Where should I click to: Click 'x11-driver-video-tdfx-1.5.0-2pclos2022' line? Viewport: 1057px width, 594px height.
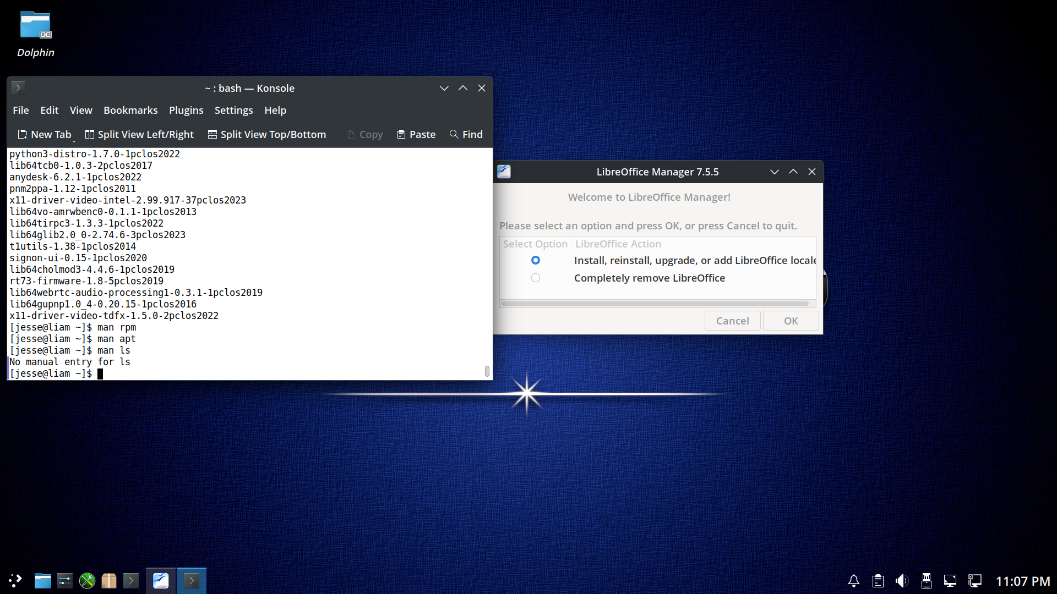tap(114, 316)
